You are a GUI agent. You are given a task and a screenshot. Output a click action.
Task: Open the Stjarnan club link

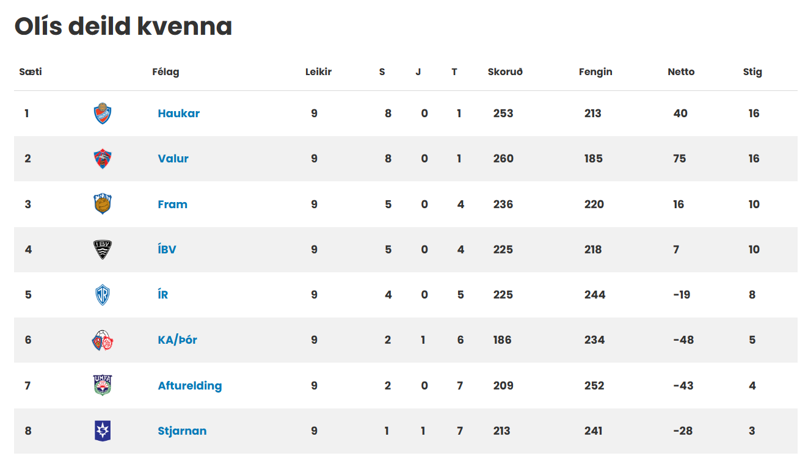[182, 431]
